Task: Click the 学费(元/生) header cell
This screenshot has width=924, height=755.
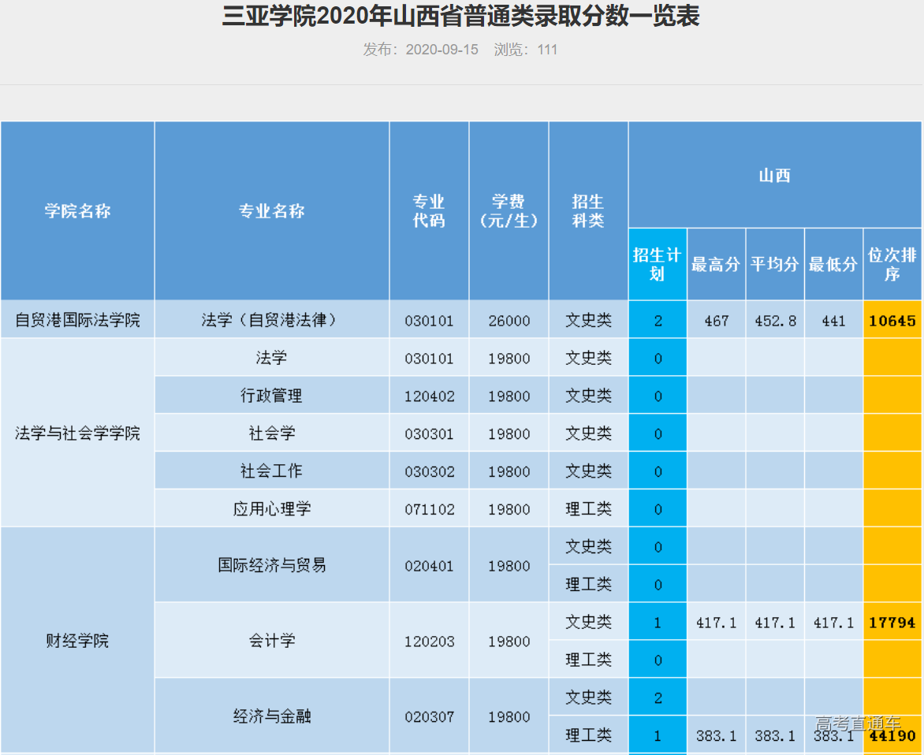Action: pyautogui.click(x=509, y=211)
